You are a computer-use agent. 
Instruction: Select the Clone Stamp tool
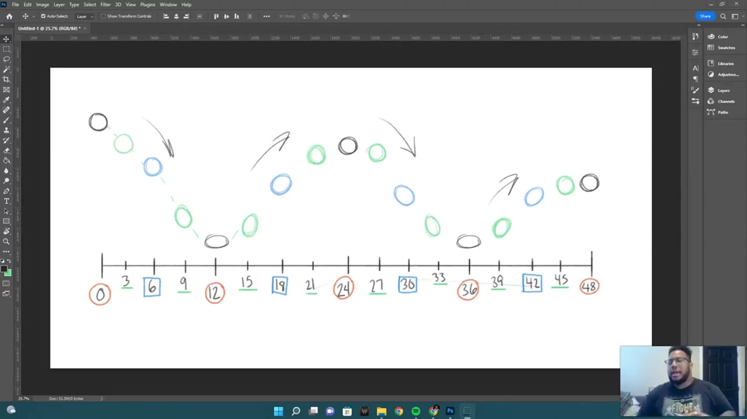tap(6, 130)
